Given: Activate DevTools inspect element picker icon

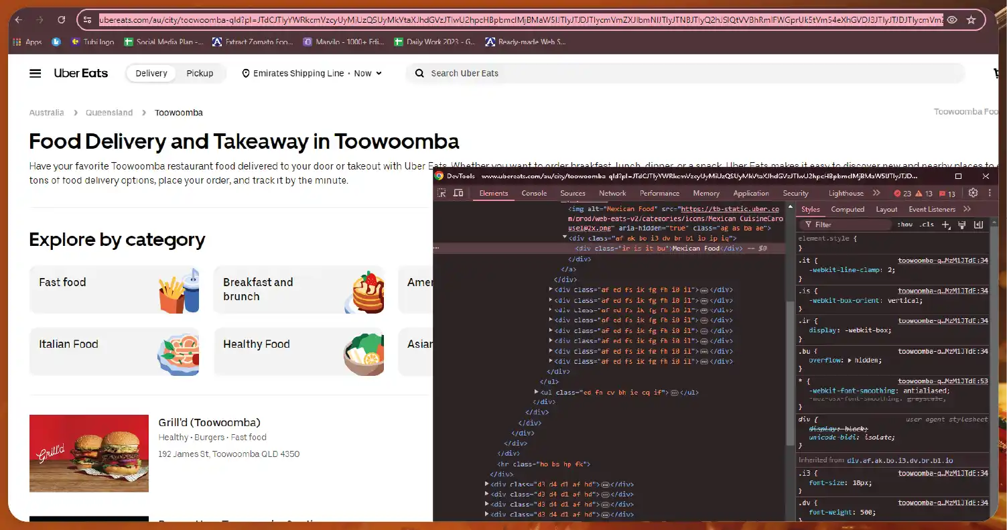Looking at the screenshot, I should [442, 193].
